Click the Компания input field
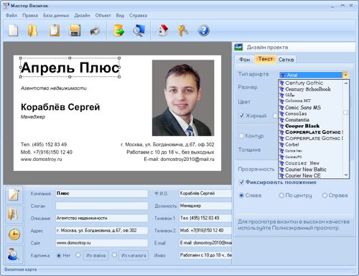The image size is (359, 276). point(102,193)
